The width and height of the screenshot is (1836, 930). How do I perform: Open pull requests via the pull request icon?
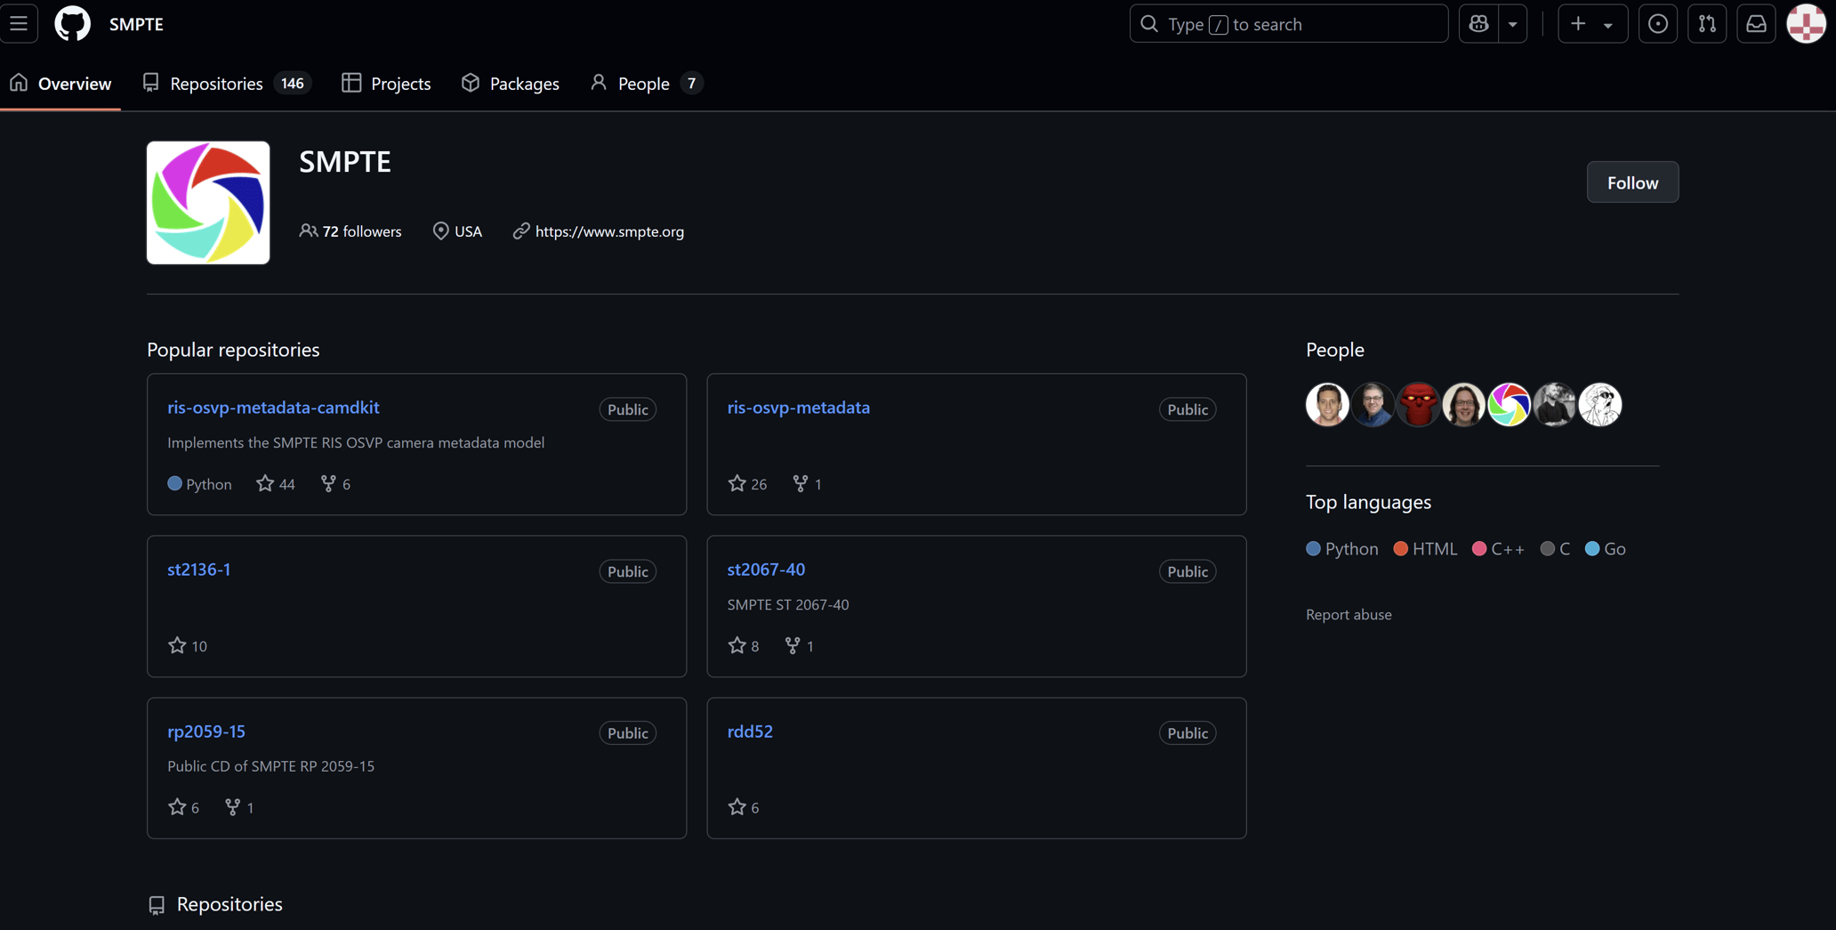coord(1708,23)
